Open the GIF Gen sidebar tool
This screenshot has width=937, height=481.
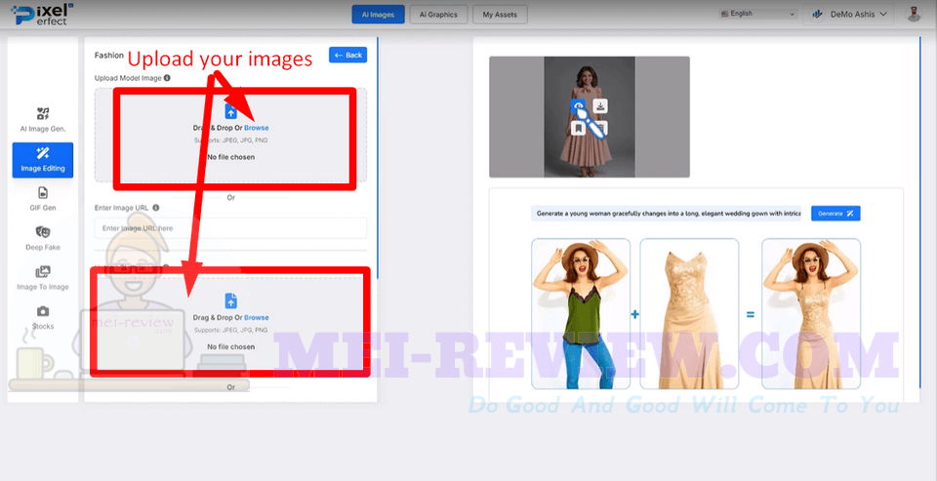pos(42,199)
